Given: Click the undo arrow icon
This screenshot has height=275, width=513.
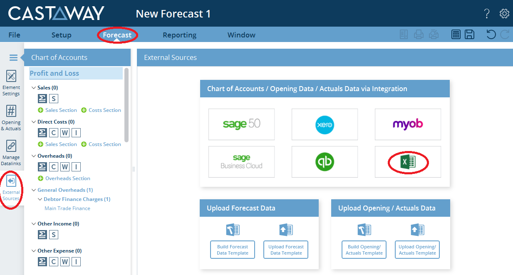Looking at the screenshot, I should point(491,35).
